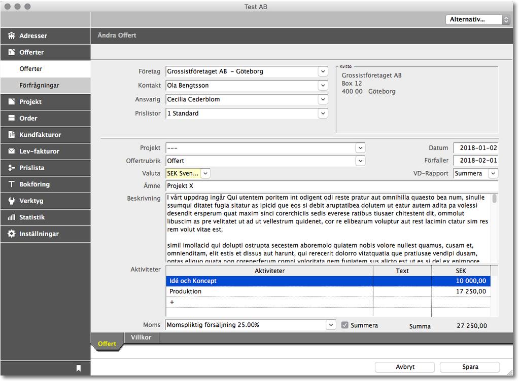
Task: Open the Företag dropdown arrow
Action: tap(323, 71)
